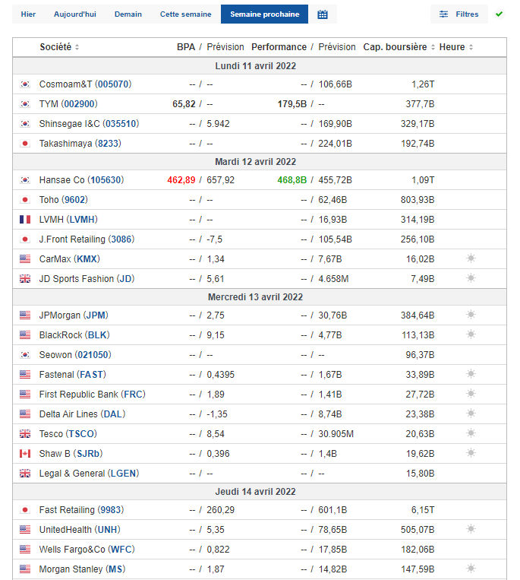Click South Korea flag beside Hansae Co
Image resolution: width=520 pixels, height=580 pixels.
(x=25, y=180)
